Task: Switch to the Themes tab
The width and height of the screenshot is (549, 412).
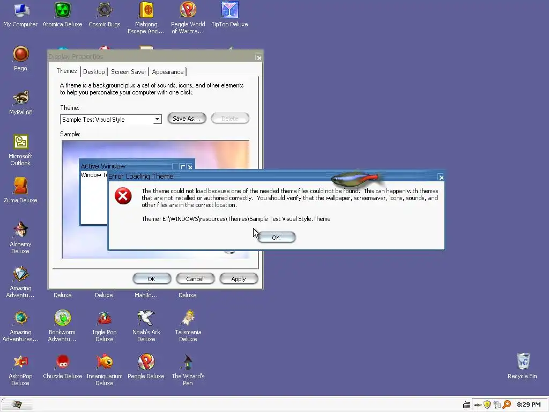Action: (66, 71)
